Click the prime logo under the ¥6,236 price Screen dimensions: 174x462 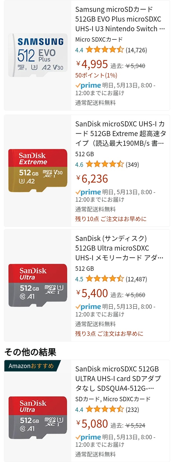tap(88, 192)
